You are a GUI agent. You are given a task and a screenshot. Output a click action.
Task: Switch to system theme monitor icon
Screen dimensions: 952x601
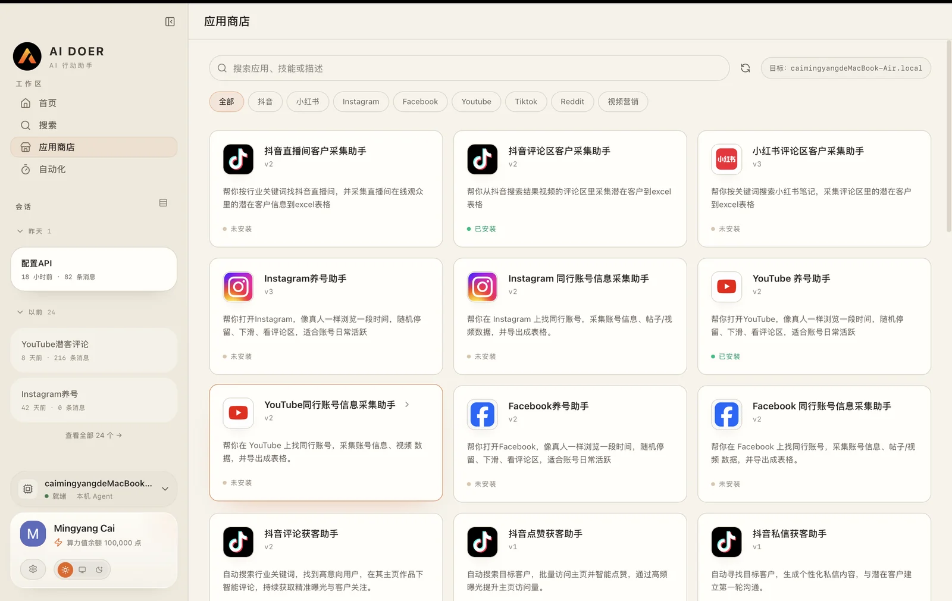tap(82, 569)
